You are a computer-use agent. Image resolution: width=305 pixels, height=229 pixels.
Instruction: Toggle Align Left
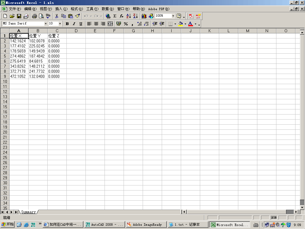click(x=89, y=24)
